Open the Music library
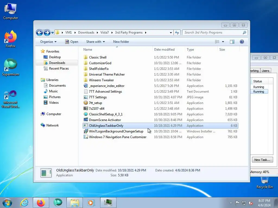The image size is (278, 208). (x=53, y=91)
